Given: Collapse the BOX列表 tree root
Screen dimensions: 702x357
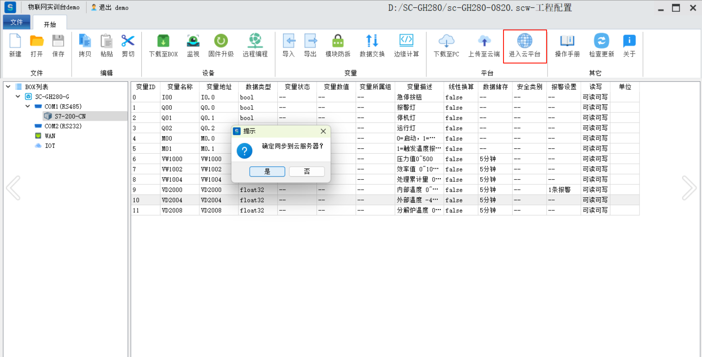Looking at the screenshot, I should [8, 87].
